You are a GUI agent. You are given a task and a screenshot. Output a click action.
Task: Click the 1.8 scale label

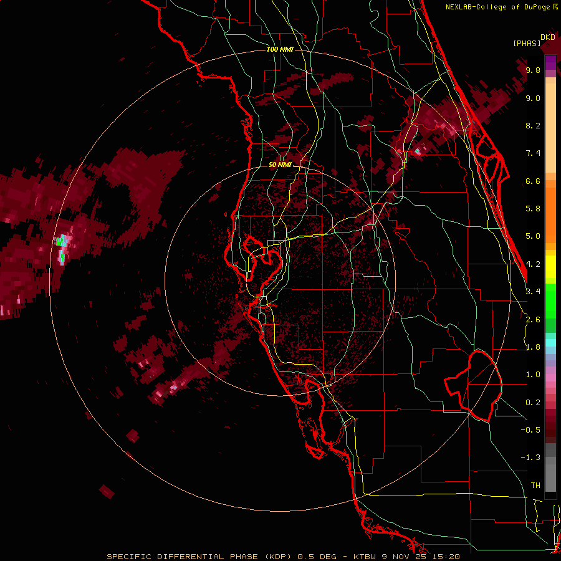point(533,347)
